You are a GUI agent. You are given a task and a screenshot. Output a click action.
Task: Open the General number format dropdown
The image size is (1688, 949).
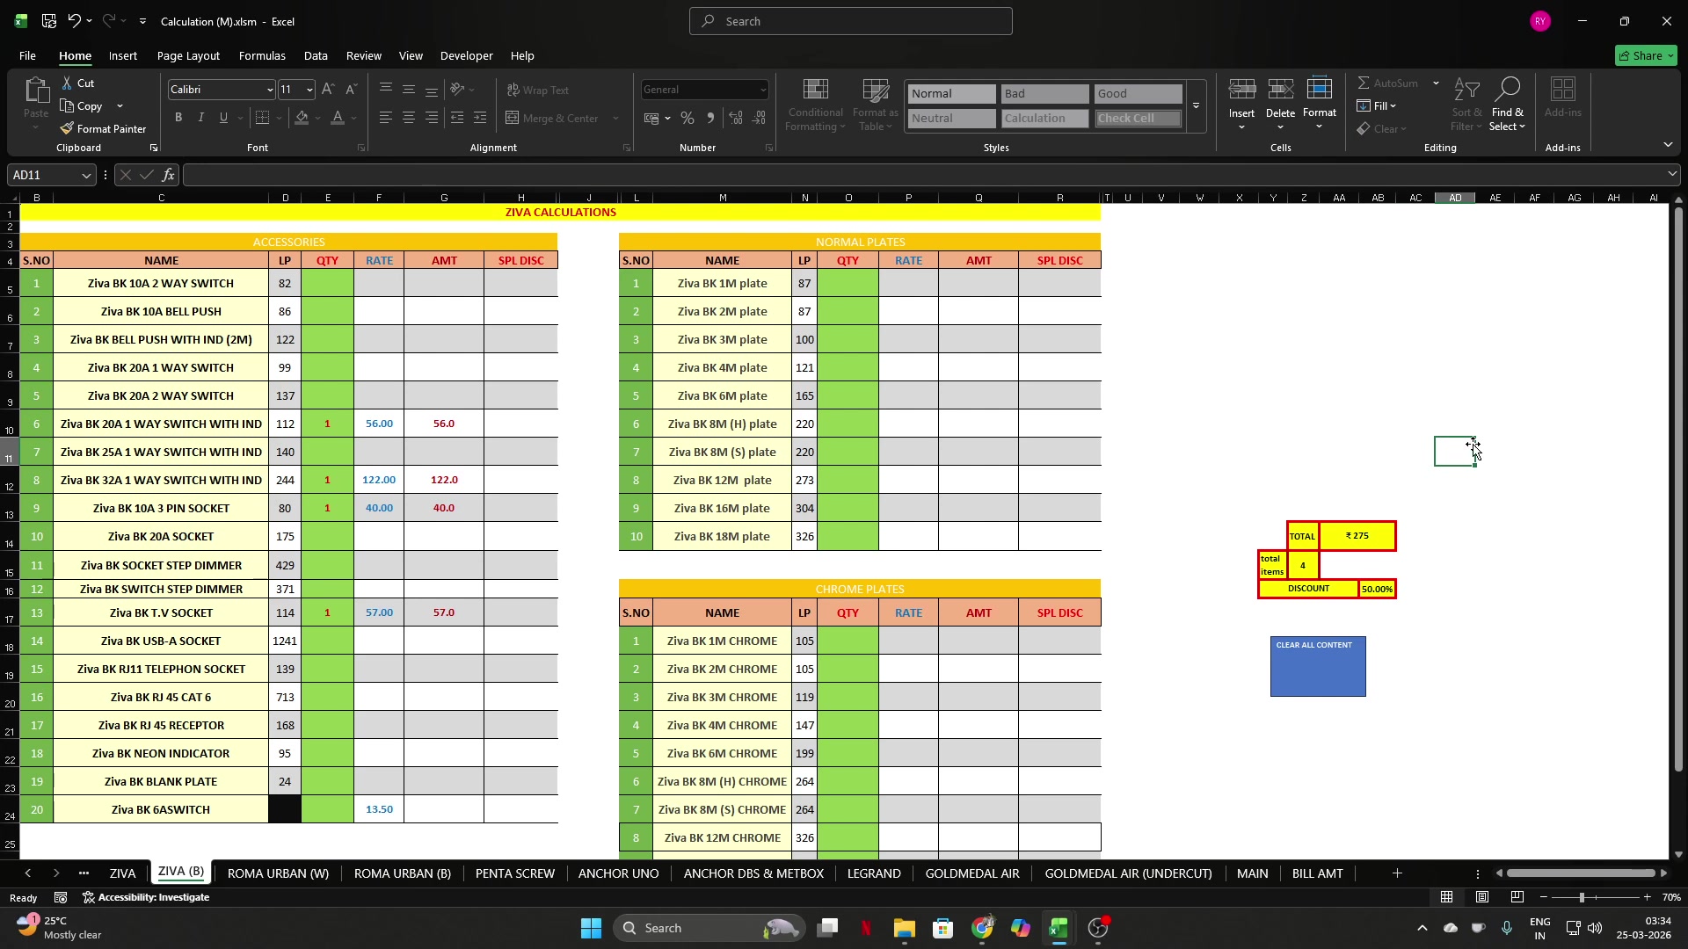tap(763, 90)
